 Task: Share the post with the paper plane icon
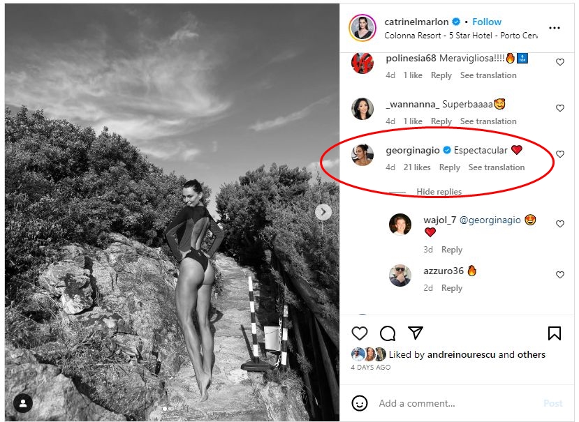tap(416, 333)
